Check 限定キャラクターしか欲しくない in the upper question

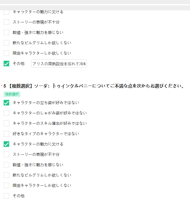pos(6,53)
